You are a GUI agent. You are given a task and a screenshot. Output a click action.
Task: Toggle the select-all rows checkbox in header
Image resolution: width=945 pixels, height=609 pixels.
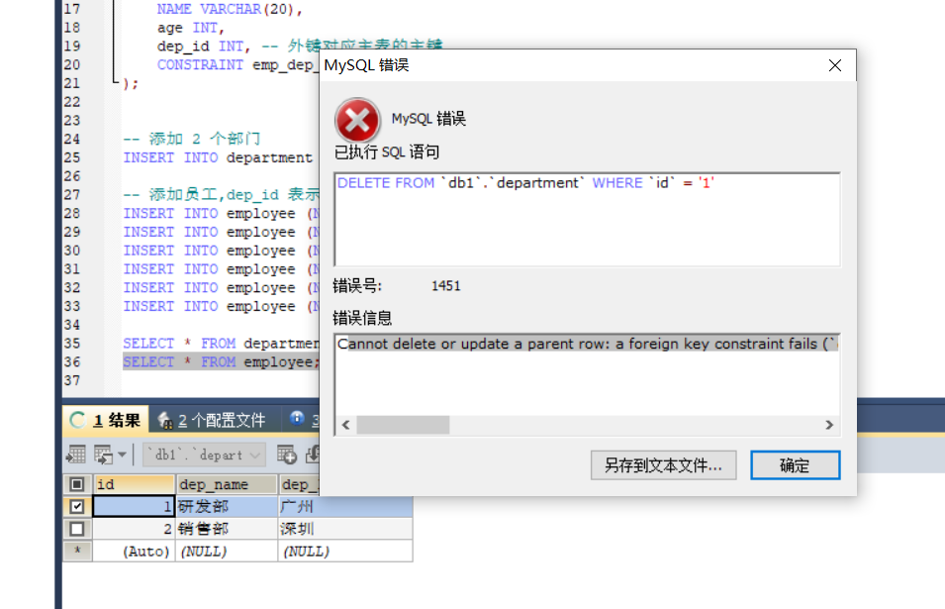77,484
